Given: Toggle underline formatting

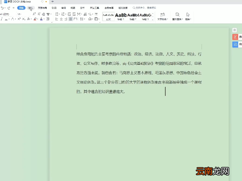Looking at the screenshot, I should (x=7, y=19).
